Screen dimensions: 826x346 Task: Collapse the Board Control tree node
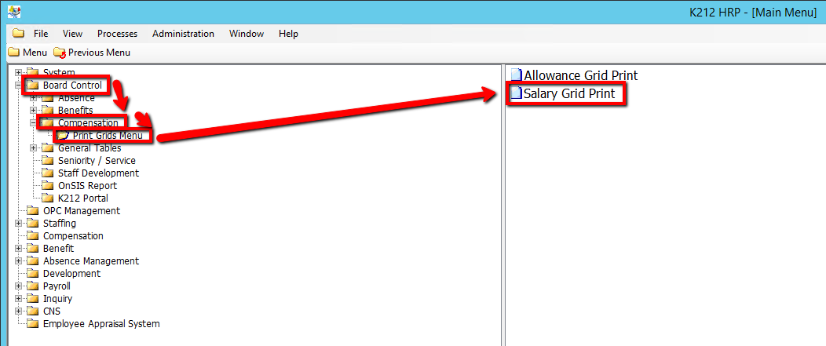[x=18, y=86]
